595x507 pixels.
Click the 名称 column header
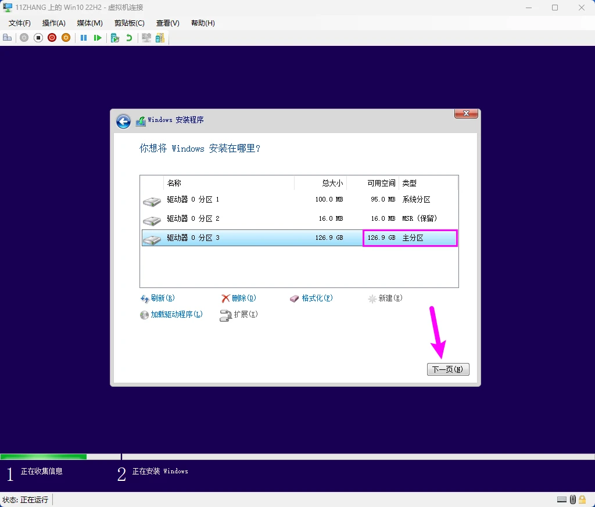pos(229,183)
